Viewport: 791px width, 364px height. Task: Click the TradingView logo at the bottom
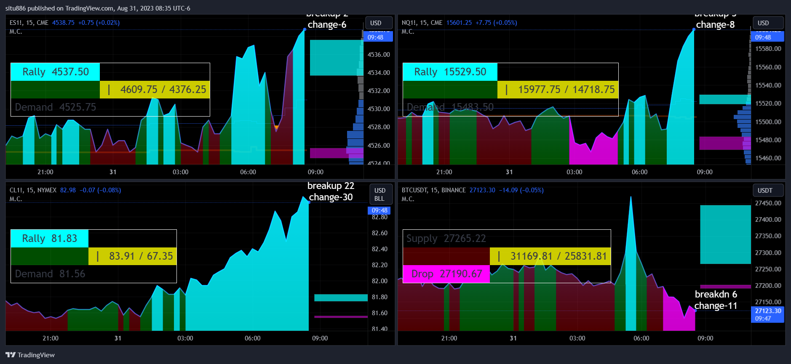pyautogui.click(x=30, y=355)
